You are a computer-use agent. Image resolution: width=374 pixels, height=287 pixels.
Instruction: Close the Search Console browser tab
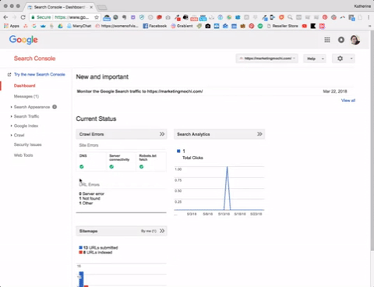pyautogui.click(x=91, y=7)
